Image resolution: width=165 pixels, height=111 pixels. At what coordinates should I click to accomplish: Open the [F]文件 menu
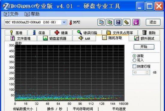click(11, 14)
